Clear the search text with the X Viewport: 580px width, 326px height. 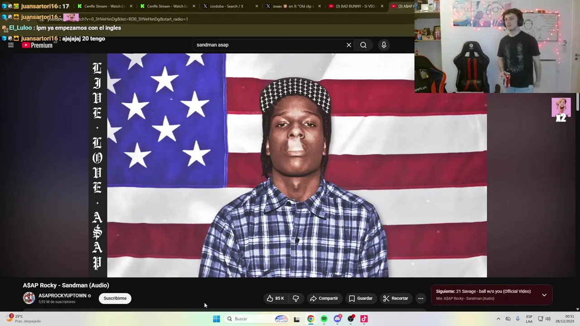(x=349, y=45)
